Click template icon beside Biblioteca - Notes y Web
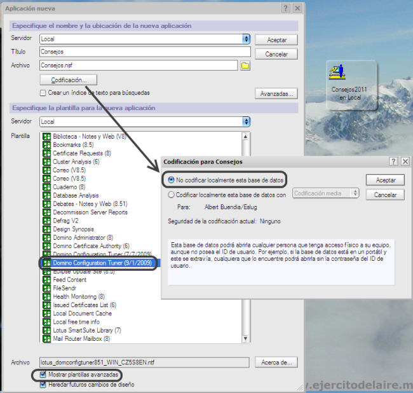 tap(46, 137)
